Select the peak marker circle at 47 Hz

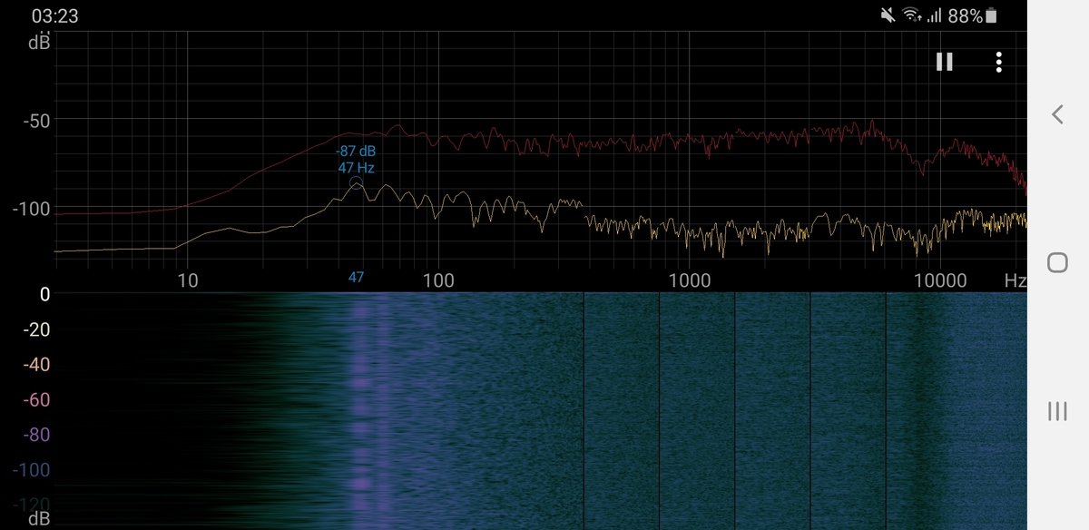356,183
